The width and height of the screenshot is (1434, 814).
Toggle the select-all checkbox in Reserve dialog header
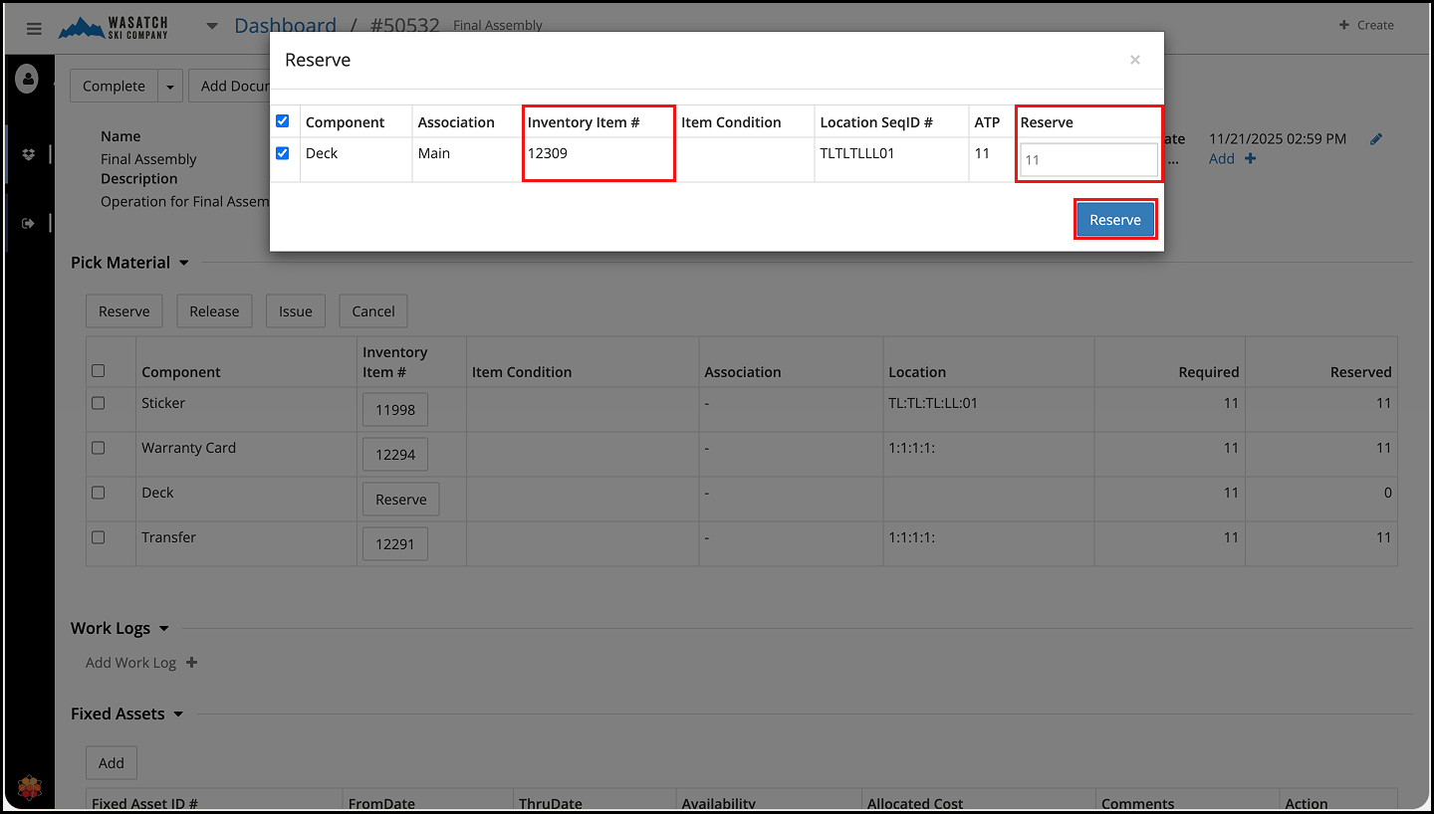tap(283, 121)
